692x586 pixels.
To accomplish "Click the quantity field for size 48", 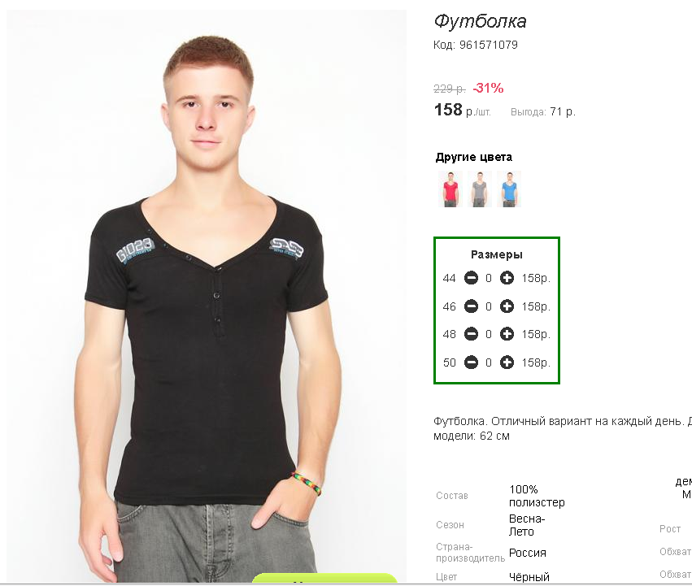I will [489, 335].
